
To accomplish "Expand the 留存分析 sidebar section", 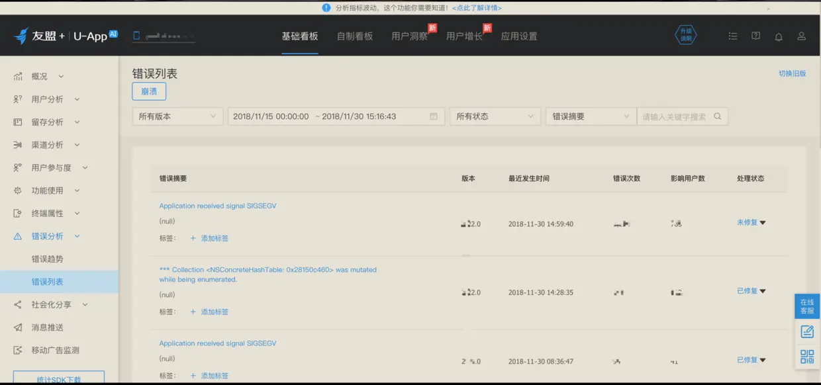I will pos(77,122).
